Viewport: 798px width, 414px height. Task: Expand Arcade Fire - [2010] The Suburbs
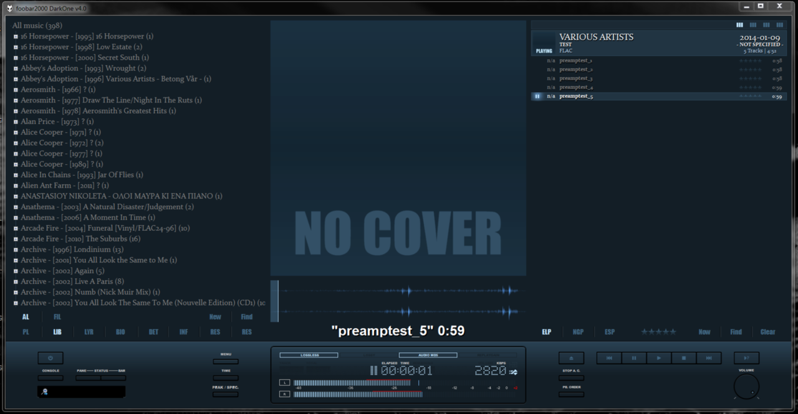pos(16,239)
